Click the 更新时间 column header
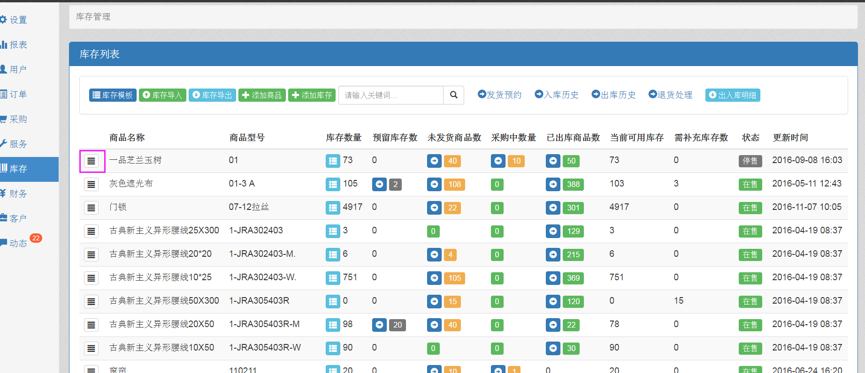This screenshot has width=865, height=373. [790, 138]
